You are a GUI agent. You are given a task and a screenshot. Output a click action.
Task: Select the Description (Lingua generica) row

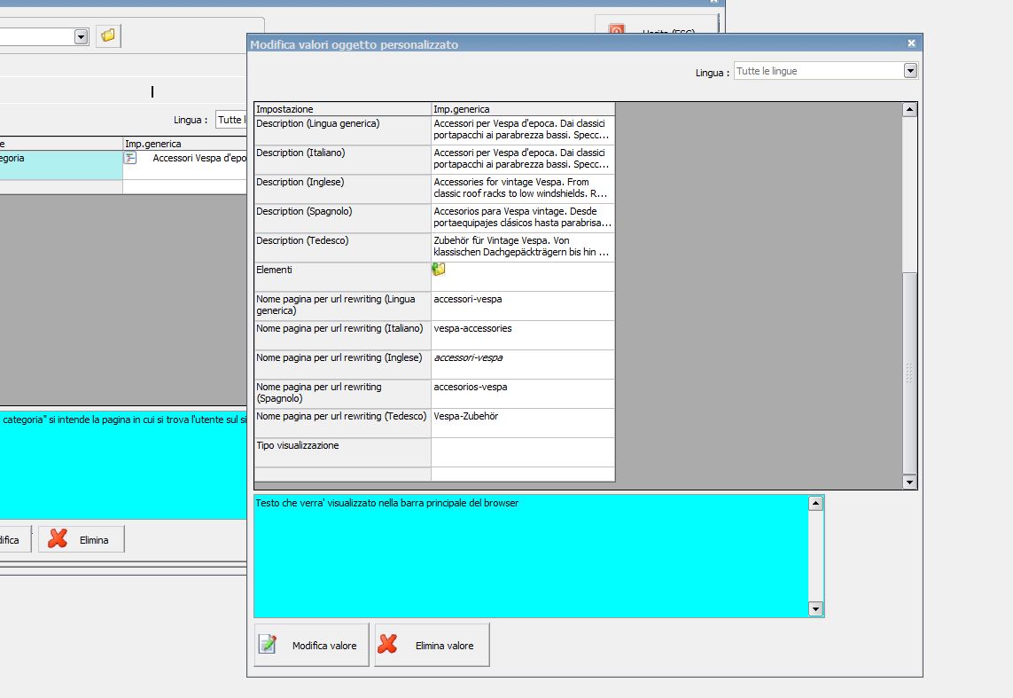point(342,129)
